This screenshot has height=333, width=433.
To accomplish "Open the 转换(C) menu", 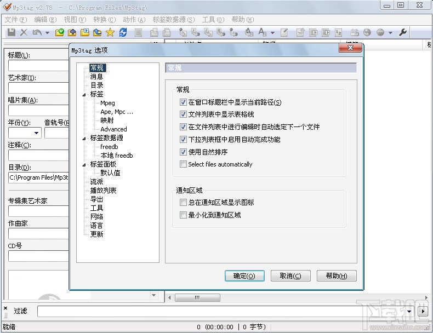I will click(x=104, y=20).
